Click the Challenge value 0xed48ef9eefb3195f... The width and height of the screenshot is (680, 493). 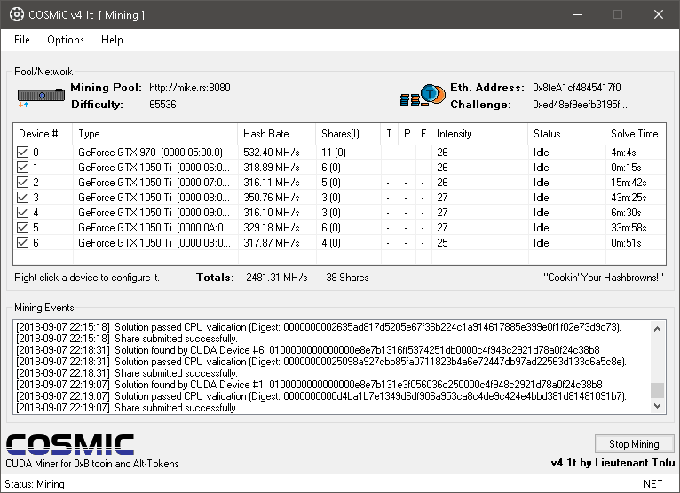pos(580,105)
